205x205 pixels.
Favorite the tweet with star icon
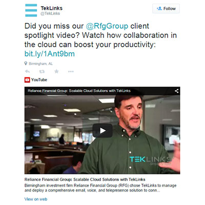[x=56, y=71]
